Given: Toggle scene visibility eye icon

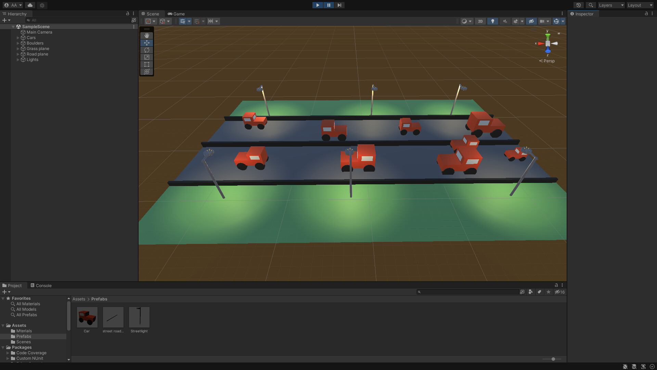Looking at the screenshot, I should tap(531, 21).
